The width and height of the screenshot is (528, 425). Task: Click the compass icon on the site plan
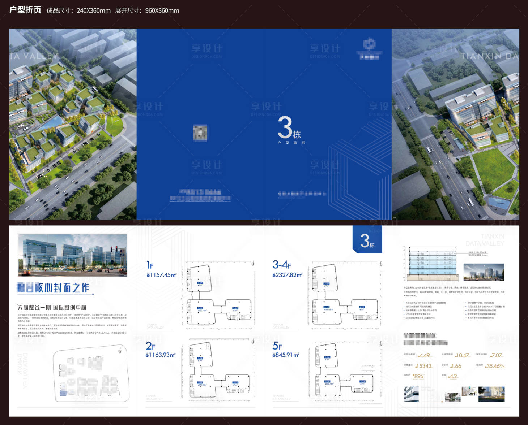pos(120,350)
